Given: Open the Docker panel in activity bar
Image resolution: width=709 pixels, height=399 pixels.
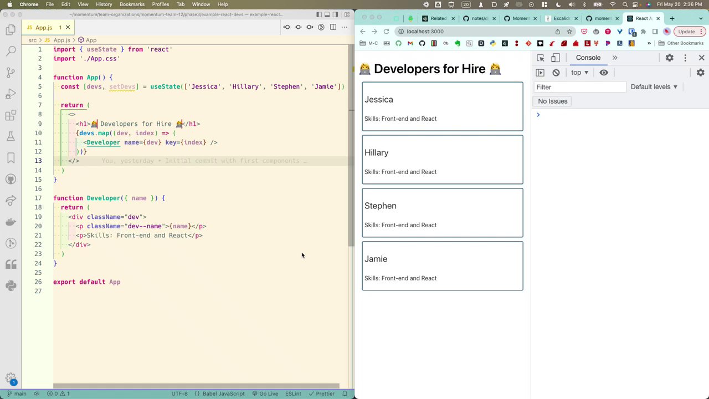Looking at the screenshot, I should coord(11,222).
